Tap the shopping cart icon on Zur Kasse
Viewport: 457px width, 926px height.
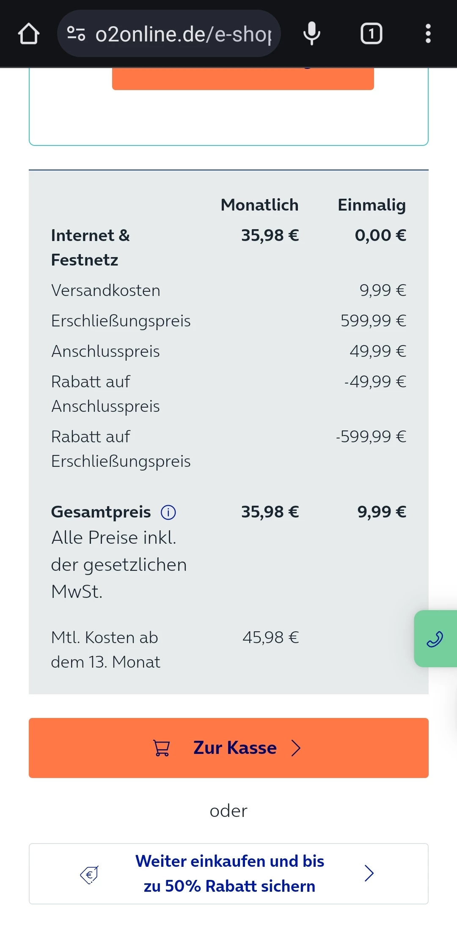click(161, 748)
